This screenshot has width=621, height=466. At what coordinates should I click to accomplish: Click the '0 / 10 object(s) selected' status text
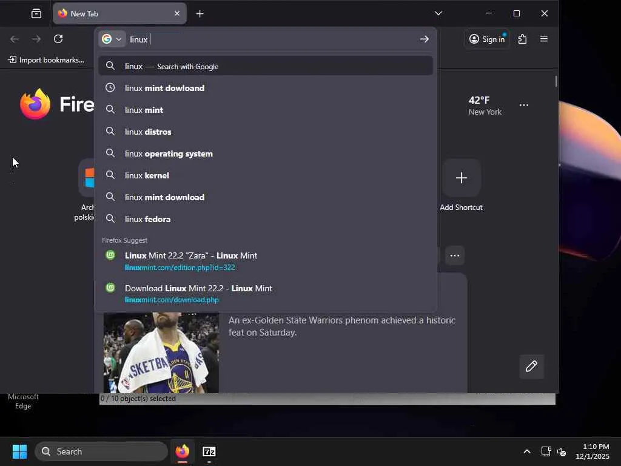click(x=138, y=399)
